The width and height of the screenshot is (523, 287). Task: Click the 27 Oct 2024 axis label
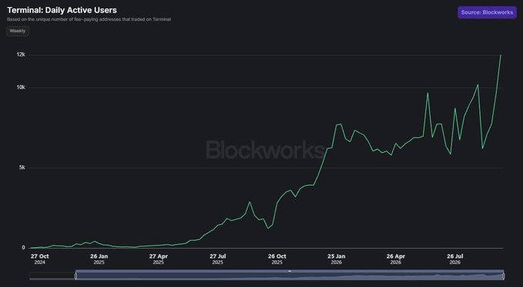click(x=40, y=259)
